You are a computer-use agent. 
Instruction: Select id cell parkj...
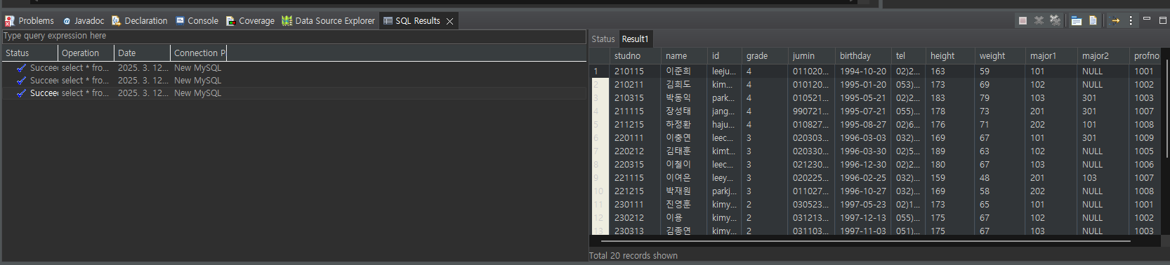pos(724,191)
